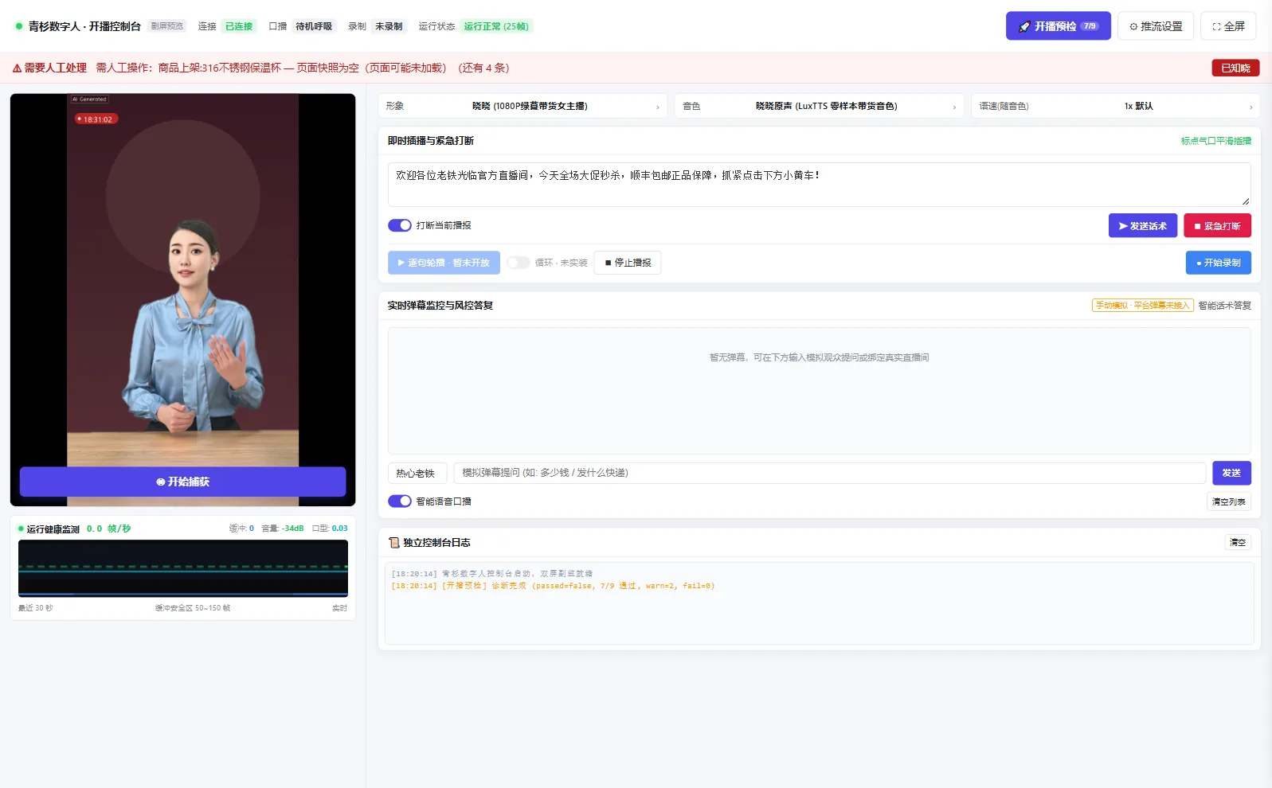Click the health monitor waveform chart
The width and height of the screenshot is (1272, 788).
tap(183, 568)
